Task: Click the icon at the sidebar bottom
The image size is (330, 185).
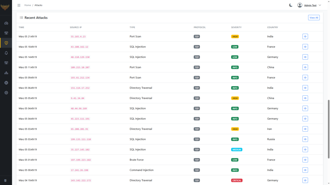Action: click(x=5, y=180)
